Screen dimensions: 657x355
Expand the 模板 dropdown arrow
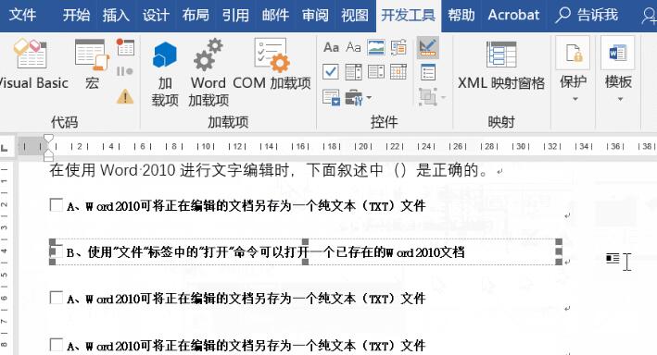tap(621, 99)
